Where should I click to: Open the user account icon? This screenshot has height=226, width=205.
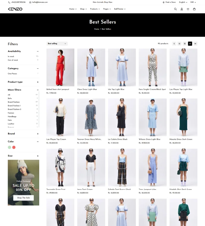(182, 9)
